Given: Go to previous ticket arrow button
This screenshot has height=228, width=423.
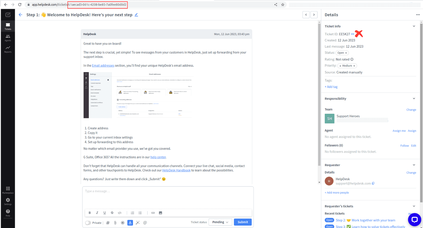Looking at the screenshot, I should click(306, 15).
